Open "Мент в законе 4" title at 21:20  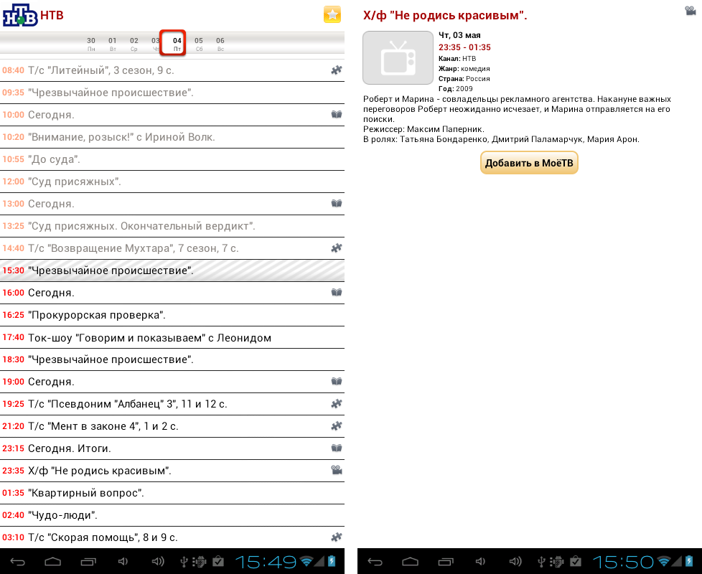[x=103, y=426]
